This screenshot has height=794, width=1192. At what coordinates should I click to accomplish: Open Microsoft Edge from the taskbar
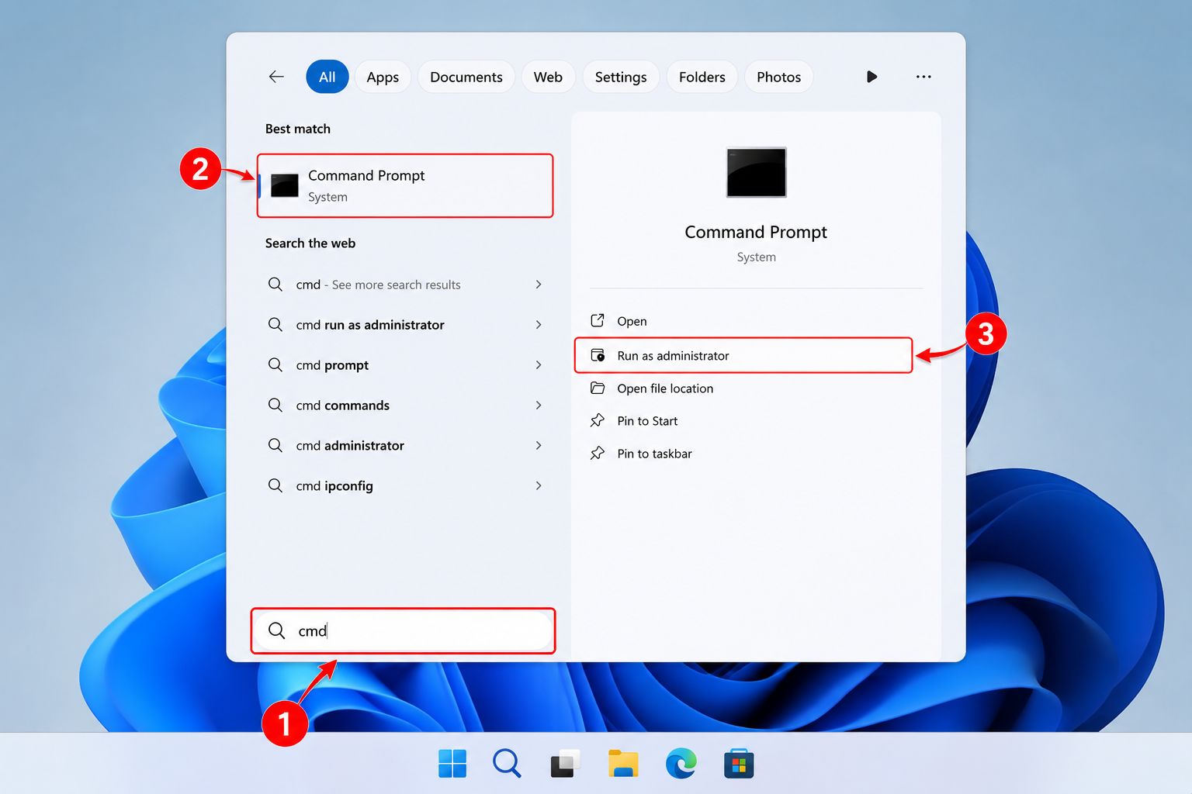point(681,764)
